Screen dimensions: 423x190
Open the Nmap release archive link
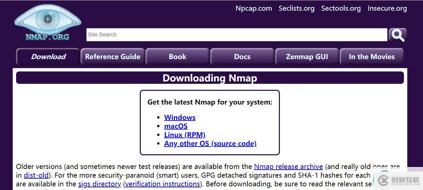[289, 167]
